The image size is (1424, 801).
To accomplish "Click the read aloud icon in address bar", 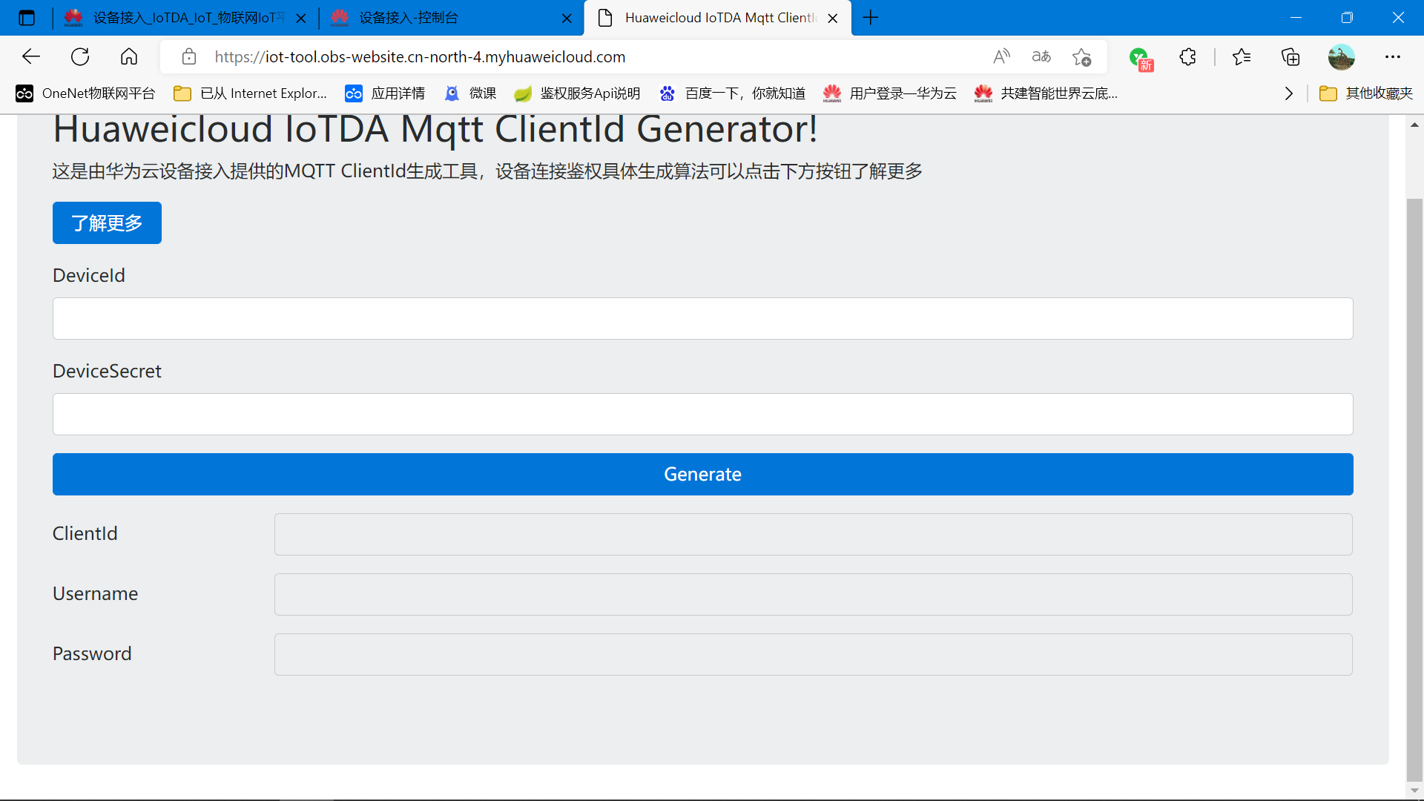I will click(x=1001, y=56).
